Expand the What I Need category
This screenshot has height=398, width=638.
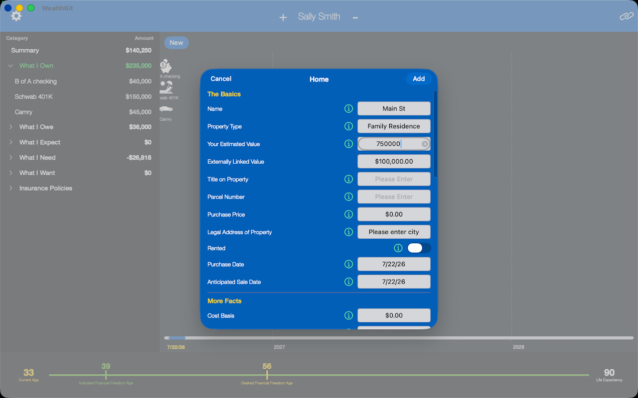[10, 158]
